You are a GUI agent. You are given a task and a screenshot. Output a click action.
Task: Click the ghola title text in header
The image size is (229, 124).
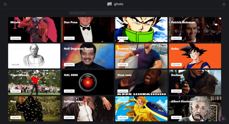coord(119,4)
